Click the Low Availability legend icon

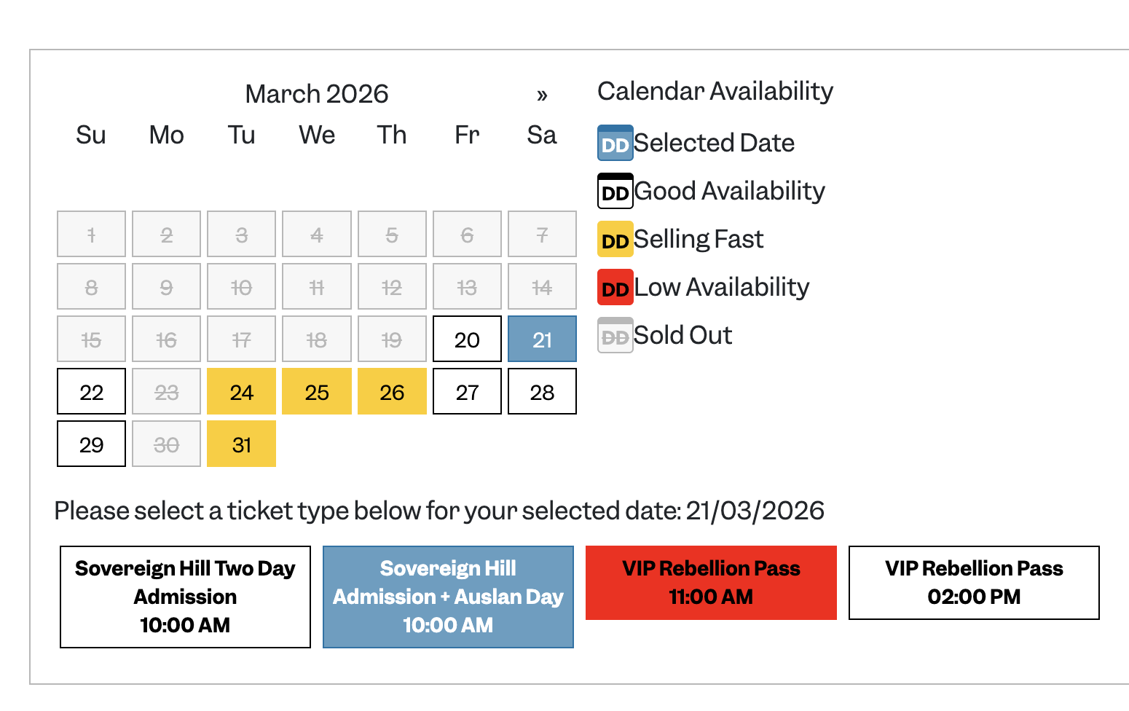pos(615,288)
